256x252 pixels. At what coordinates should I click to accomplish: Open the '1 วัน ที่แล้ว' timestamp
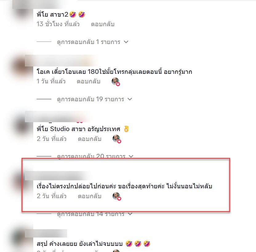pos(51,81)
